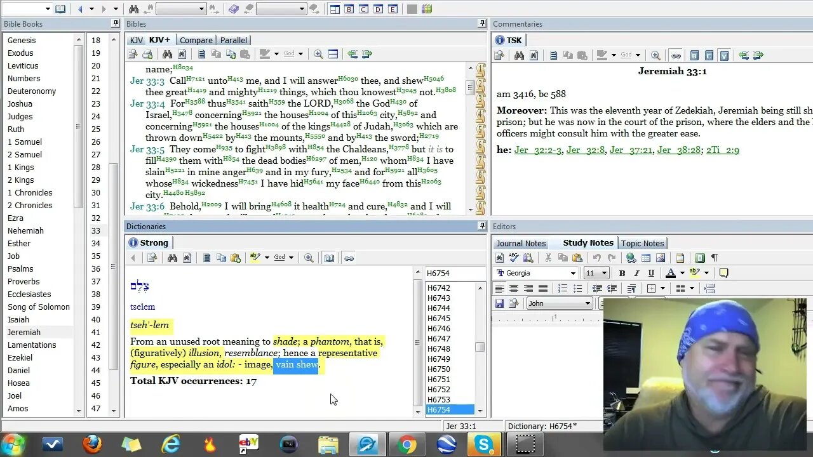Screen dimensions: 813x457
Task: Expand the Back history dropdown arrow
Action: coord(91,9)
